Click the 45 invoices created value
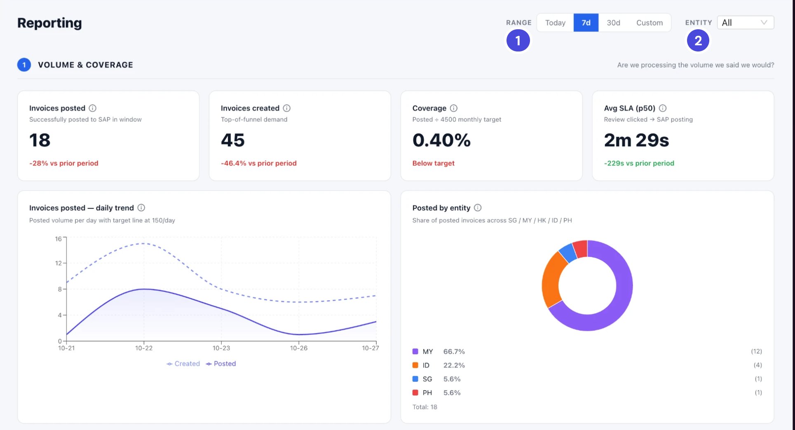 [233, 140]
